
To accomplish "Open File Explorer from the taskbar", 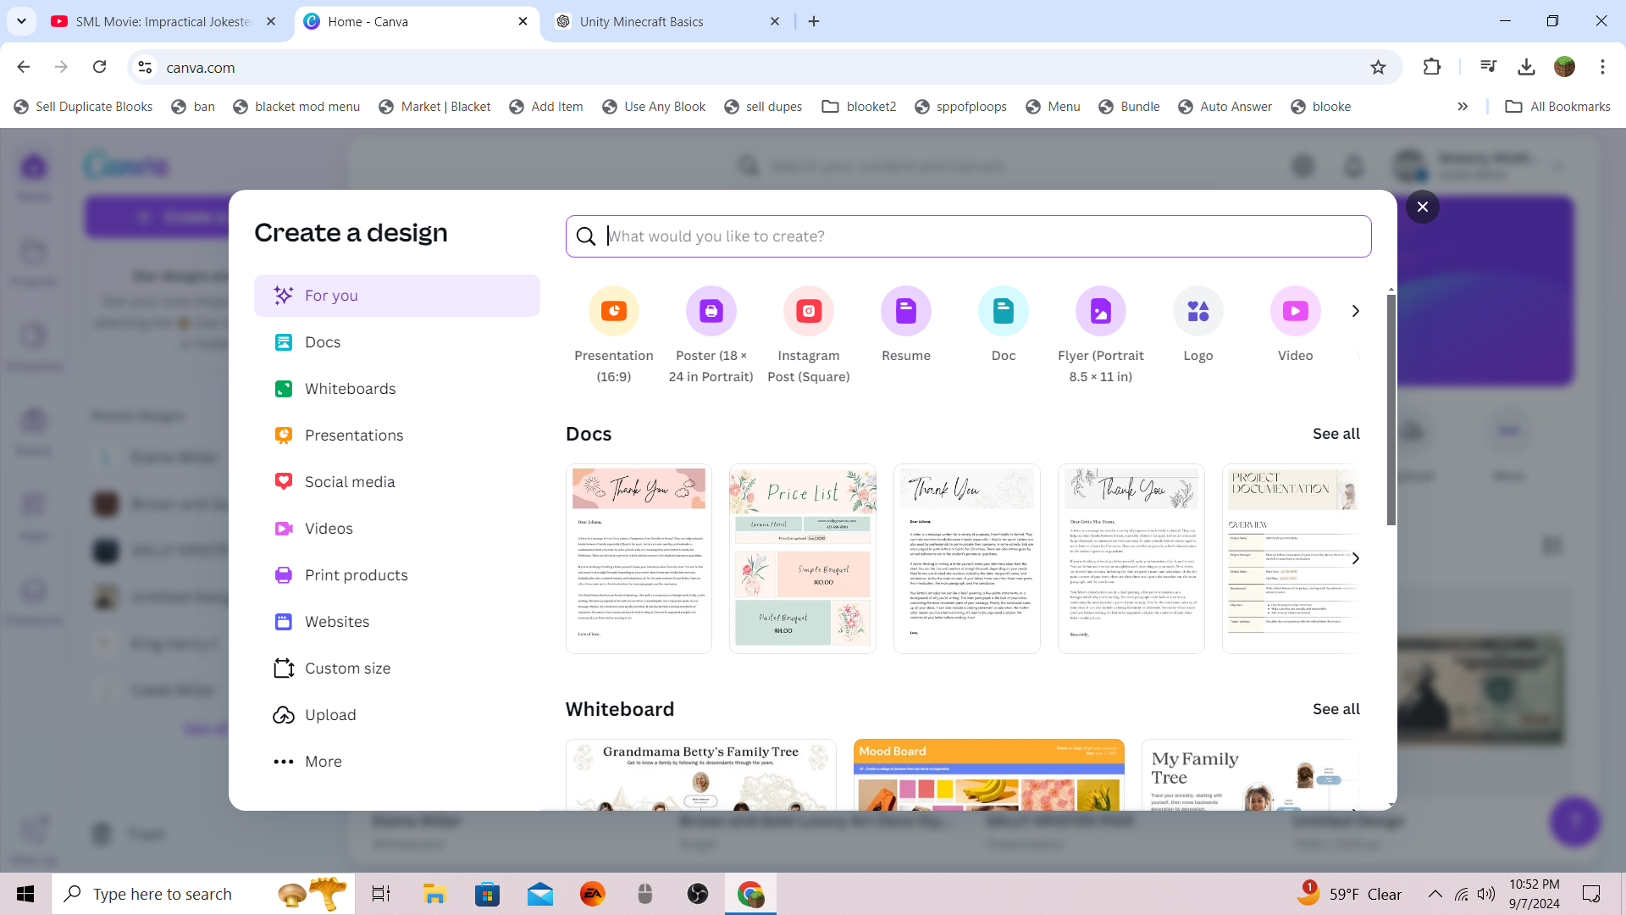I will (x=434, y=894).
